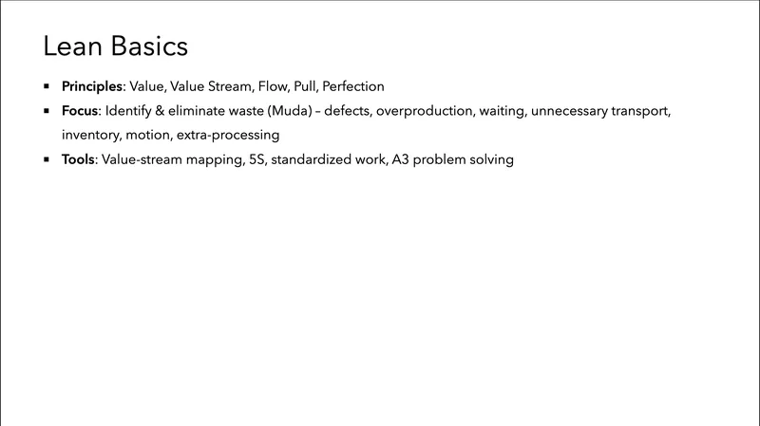Click the word 'Pull' in the Principles line

tap(301, 86)
